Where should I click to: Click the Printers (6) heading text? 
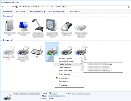[x=8, y=40]
